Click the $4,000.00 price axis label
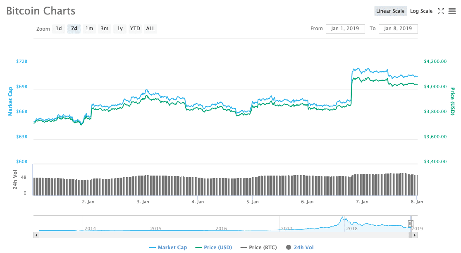 tap(435, 87)
